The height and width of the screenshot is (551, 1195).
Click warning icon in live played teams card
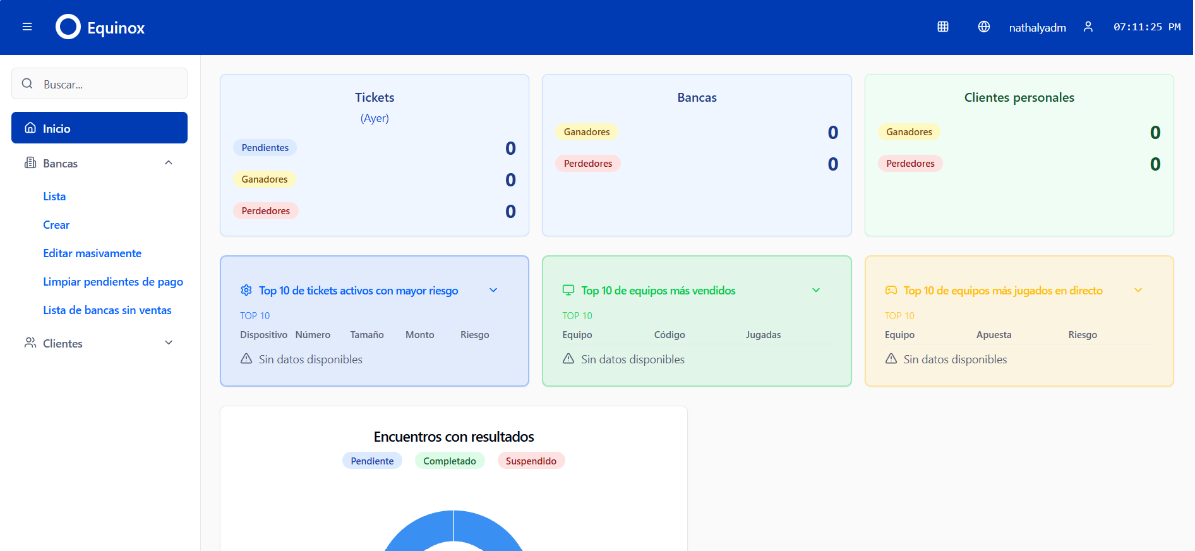[891, 358]
